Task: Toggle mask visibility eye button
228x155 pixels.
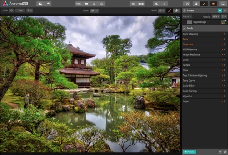Action: point(11,10)
